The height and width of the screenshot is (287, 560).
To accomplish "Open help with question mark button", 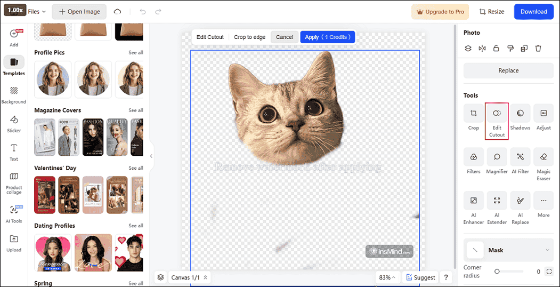I will click(x=446, y=277).
